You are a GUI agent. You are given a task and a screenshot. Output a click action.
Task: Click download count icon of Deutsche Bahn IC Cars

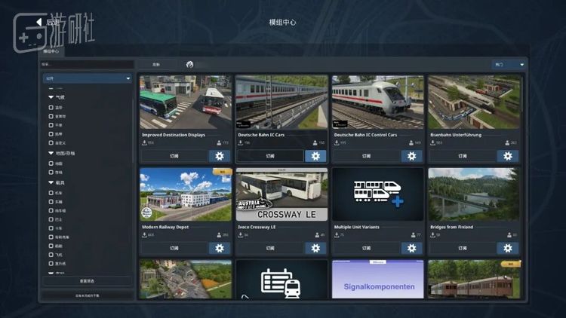pyautogui.click(x=241, y=142)
